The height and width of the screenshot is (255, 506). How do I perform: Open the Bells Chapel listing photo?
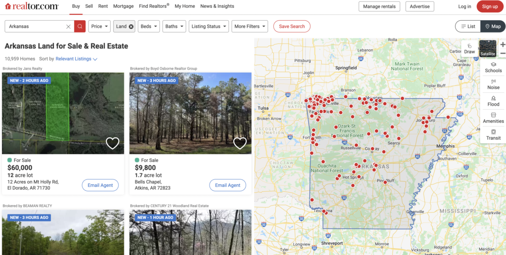tap(190, 113)
